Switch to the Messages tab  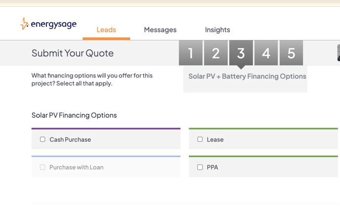160,30
